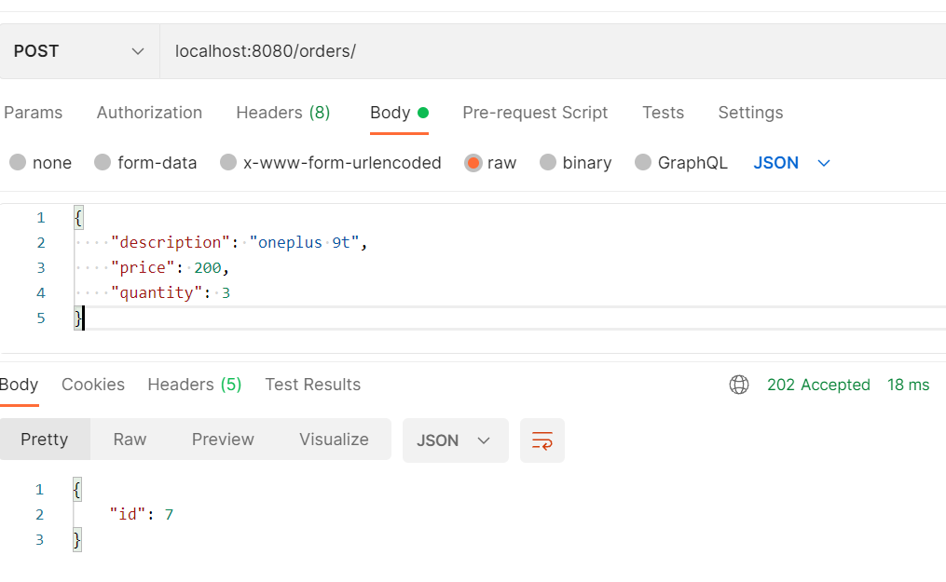
Task: Choose the binary body type radio
Action: click(548, 163)
